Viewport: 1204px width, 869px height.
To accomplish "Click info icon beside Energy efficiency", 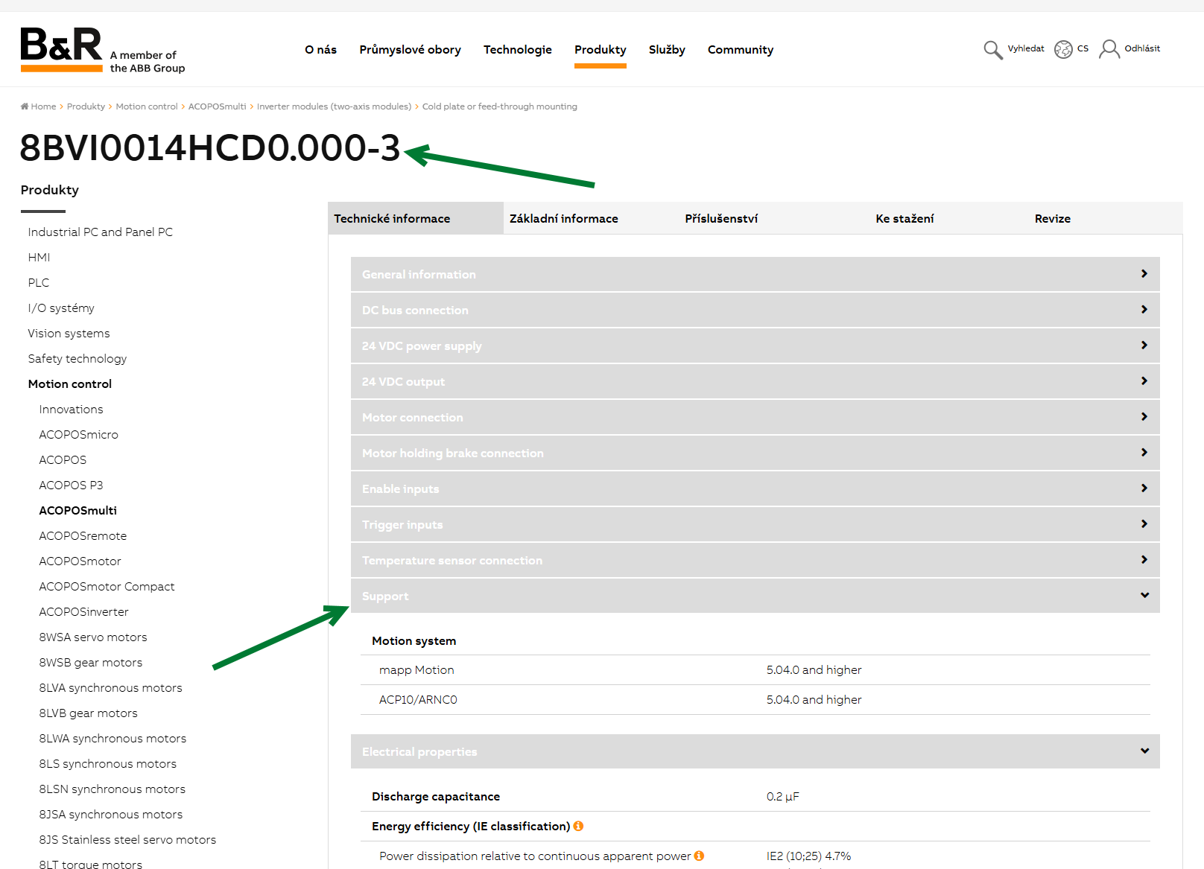I will point(579,826).
